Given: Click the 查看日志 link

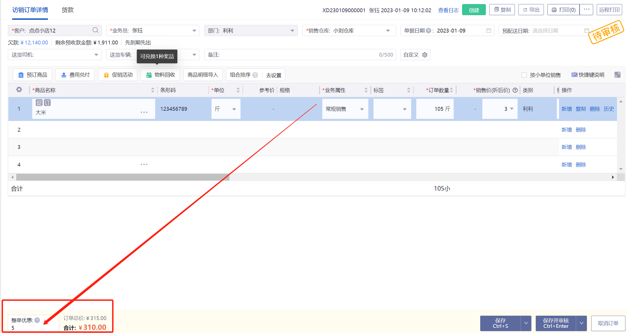Looking at the screenshot, I should click(448, 10).
